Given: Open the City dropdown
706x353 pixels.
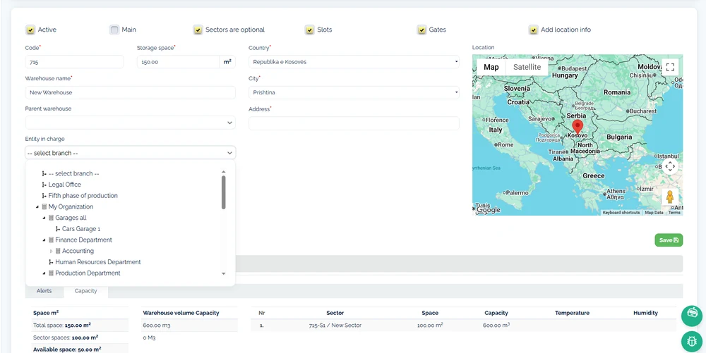Looking at the screenshot, I should click(354, 92).
